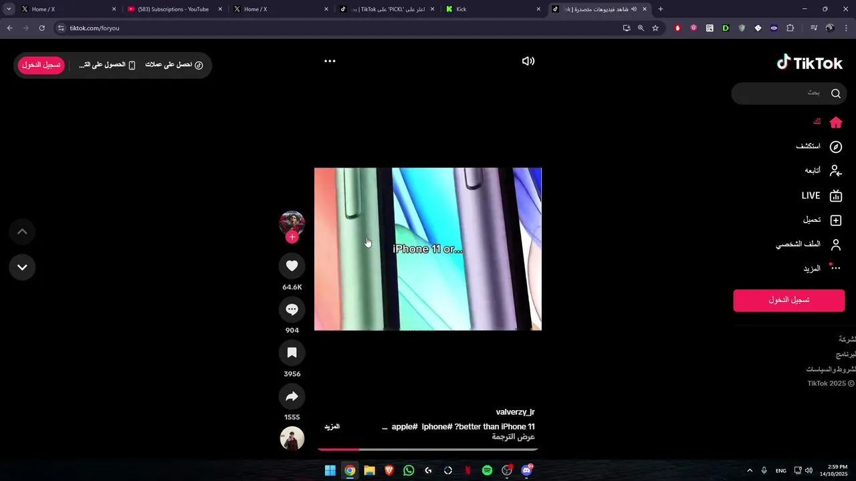
Task: Show hidden system tray icons chevron
Action: (750, 470)
